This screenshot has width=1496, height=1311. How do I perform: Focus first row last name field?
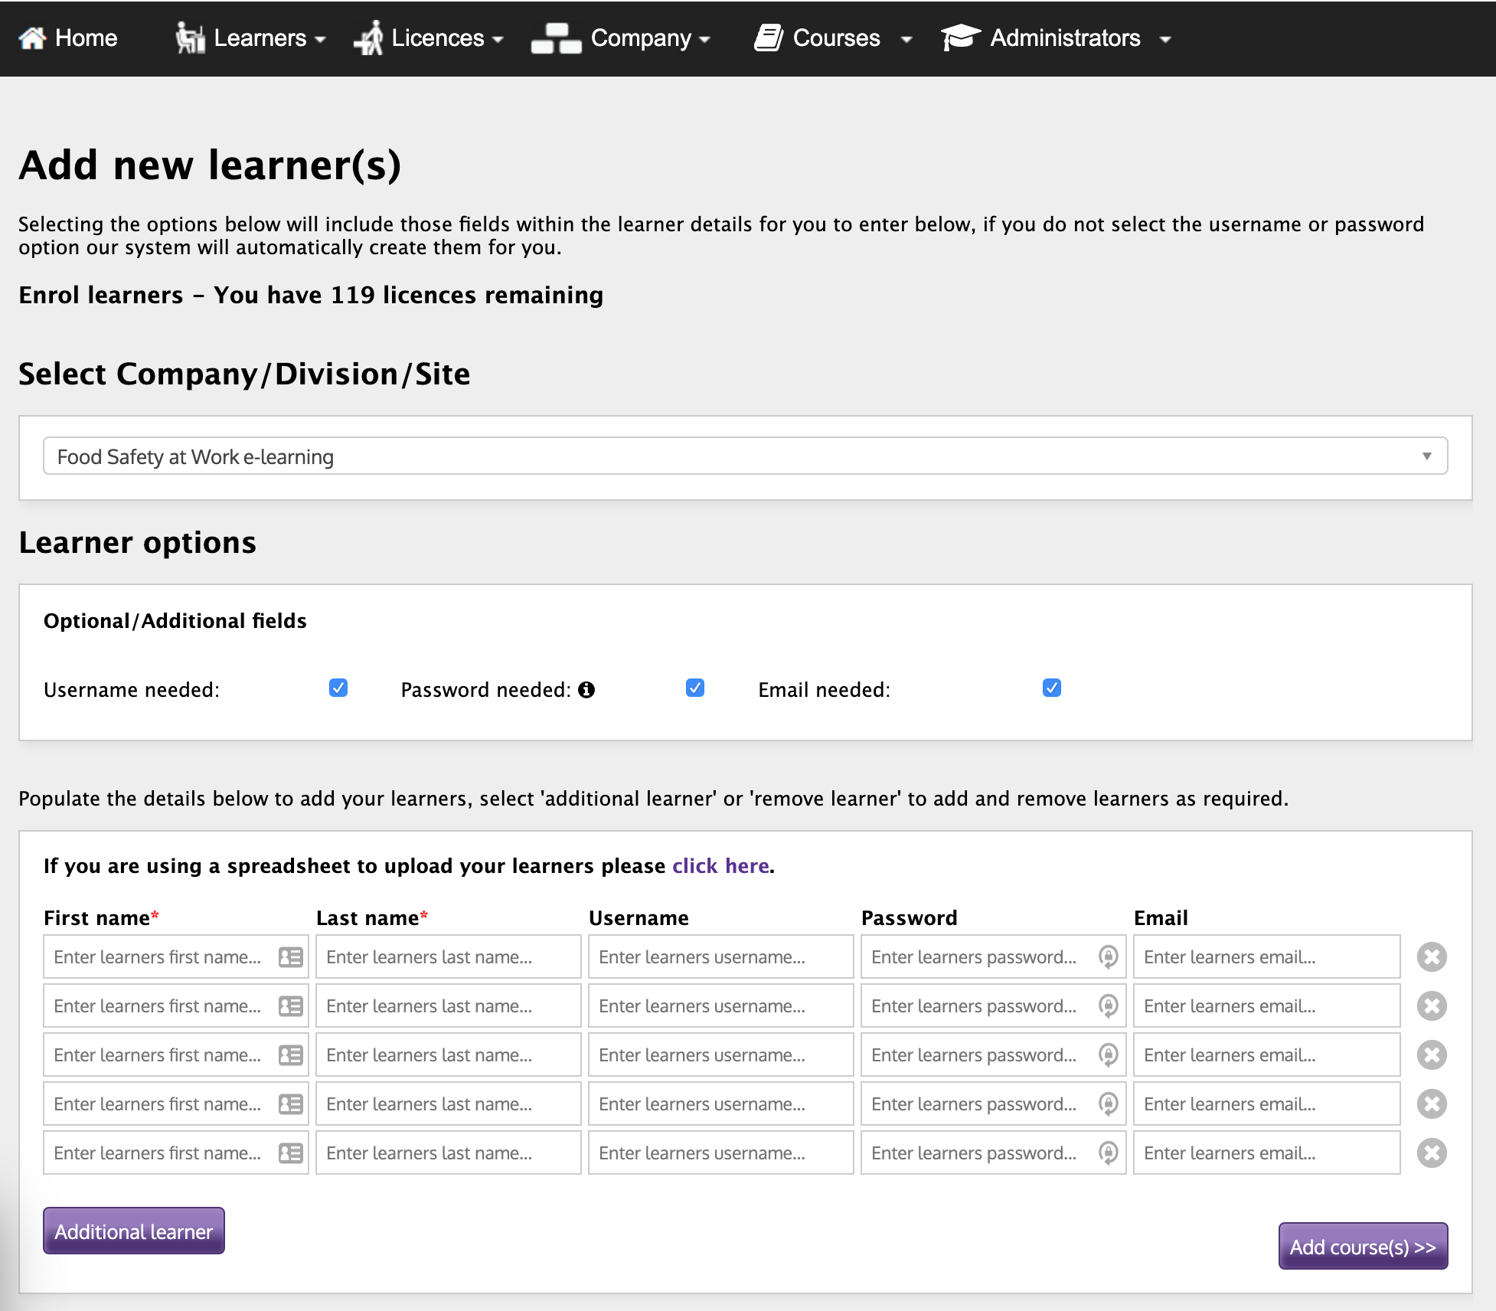[x=449, y=957]
